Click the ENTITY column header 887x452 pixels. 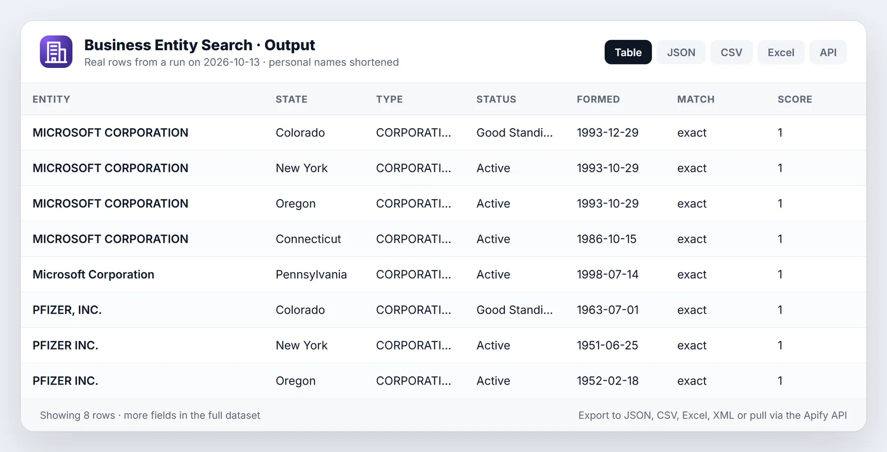[51, 99]
